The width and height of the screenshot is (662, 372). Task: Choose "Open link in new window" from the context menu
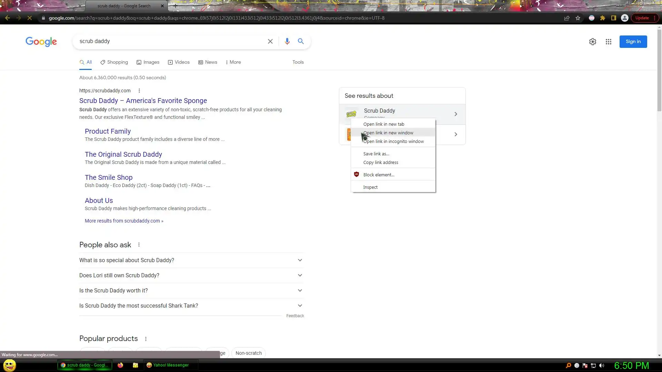pos(388,133)
